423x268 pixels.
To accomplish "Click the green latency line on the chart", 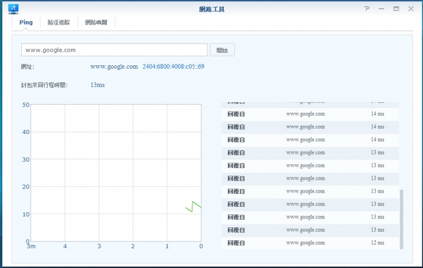I will tap(193, 206).
